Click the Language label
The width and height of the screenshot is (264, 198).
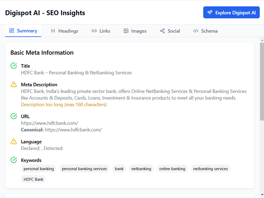[x=31, y=142]
